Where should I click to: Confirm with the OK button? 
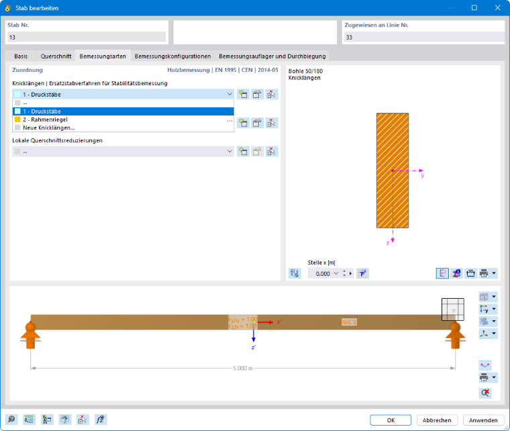(391, 420)
